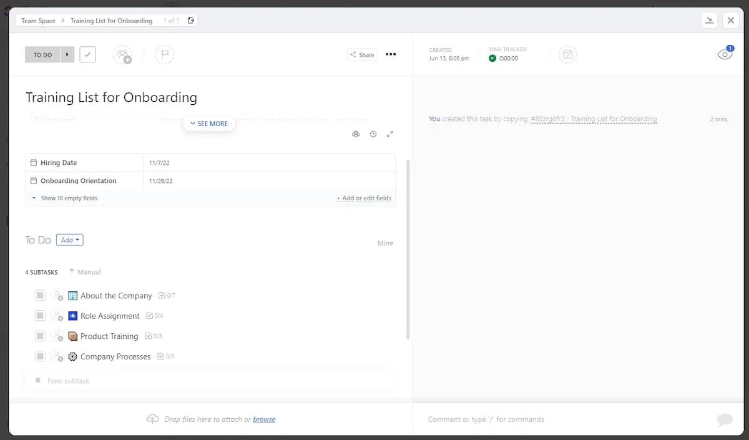The height and width of the screenshot is (440, 749).
Task: Go to Team Space breadcrumb
Action: click(x=39, y=21)
